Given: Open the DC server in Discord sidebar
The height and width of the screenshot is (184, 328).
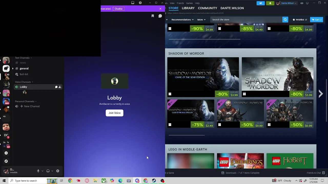Looking at the screenshot, I should tap(6, 135).
